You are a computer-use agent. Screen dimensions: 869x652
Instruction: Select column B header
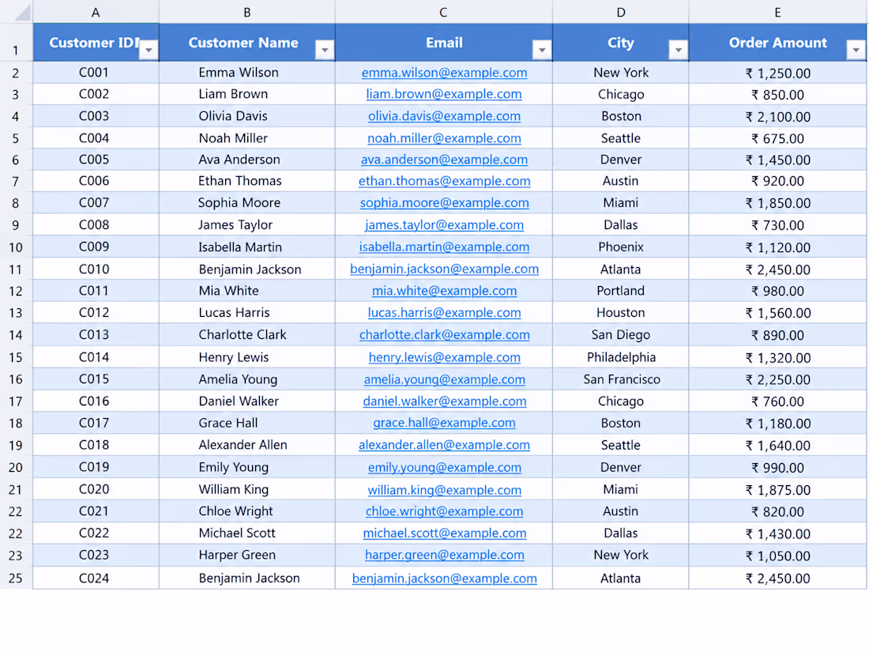[x=247, y=12]
